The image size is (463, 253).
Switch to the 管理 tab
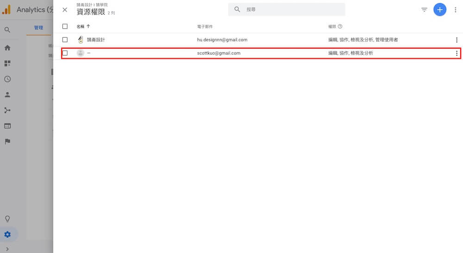coord(38,28)
